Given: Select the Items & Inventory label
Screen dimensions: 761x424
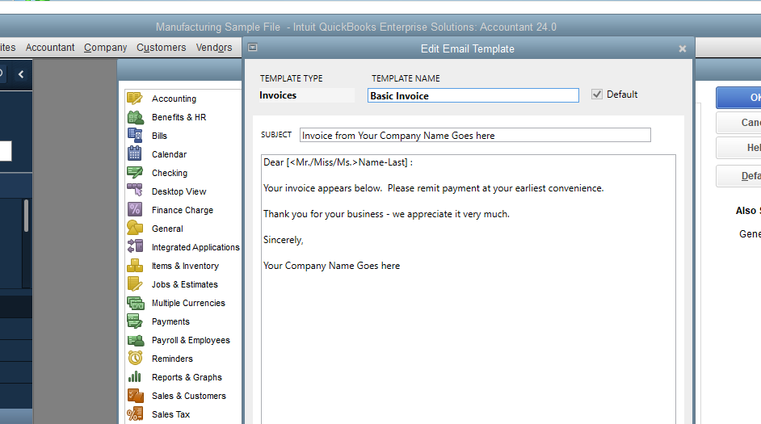Looking at the screenshot, I should click(x=185, y=266).
